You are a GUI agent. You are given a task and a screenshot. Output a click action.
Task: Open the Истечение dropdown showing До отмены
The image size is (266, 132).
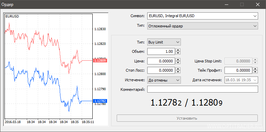[164, 80]
